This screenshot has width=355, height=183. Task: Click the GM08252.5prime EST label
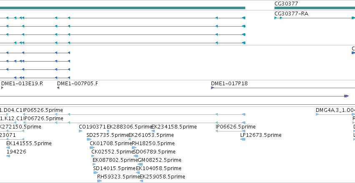pos(159,160)
